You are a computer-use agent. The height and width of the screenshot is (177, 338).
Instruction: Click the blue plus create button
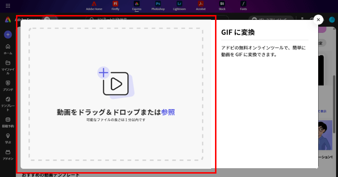(x=8, y=34)
